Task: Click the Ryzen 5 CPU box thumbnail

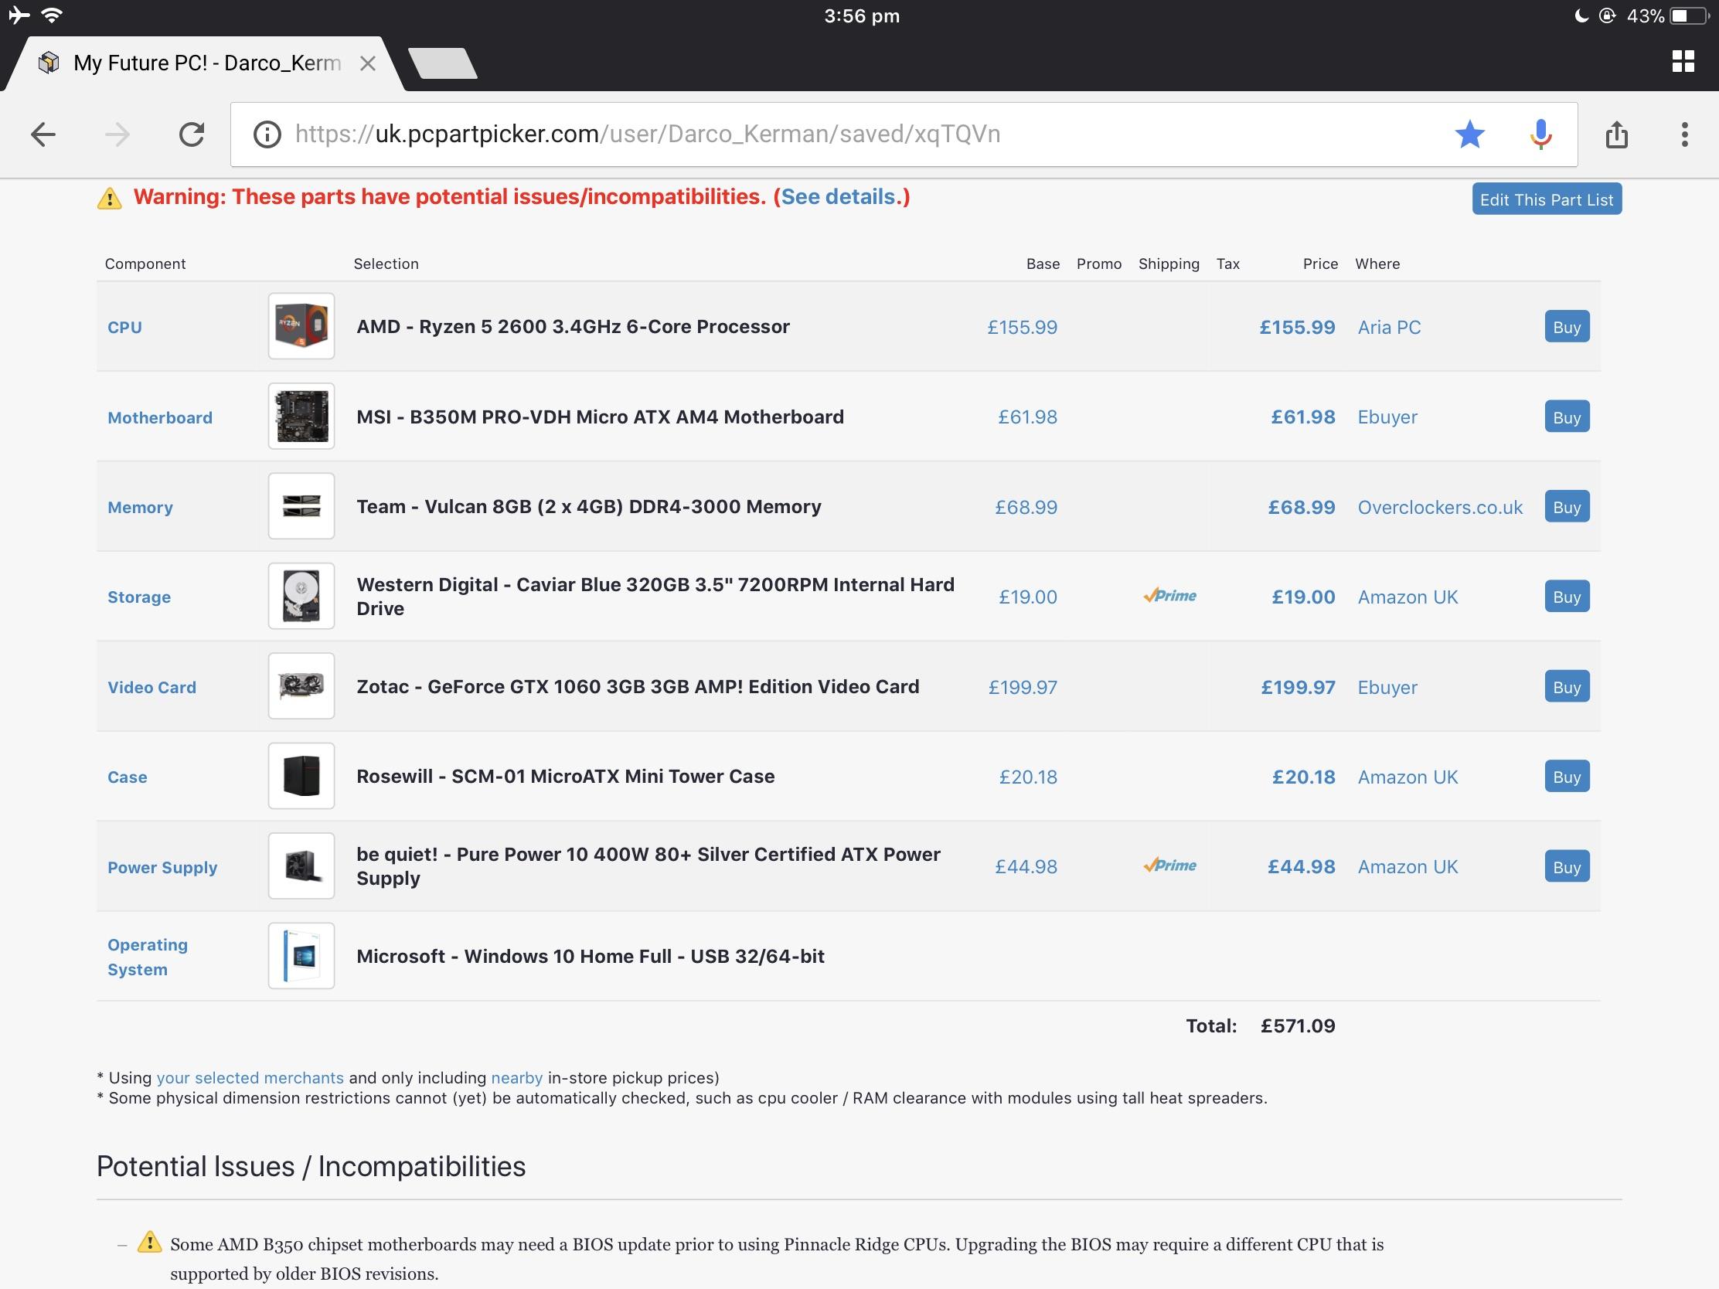Action: pos(301,326)
